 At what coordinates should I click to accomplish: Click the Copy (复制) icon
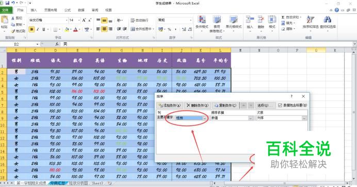(13, 25)
